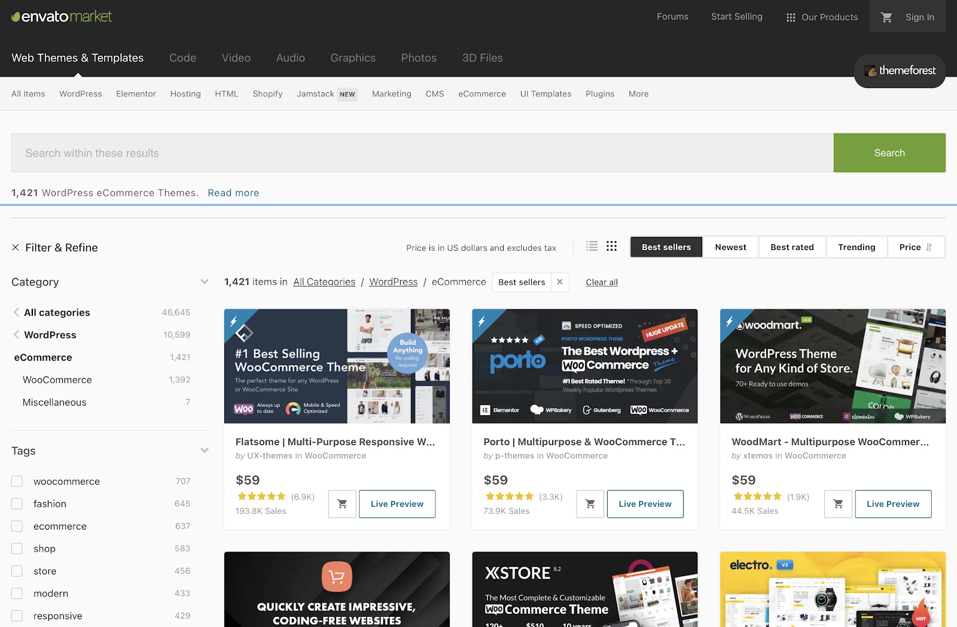Viewport: 957px width, 627px height.
Task: Open the Flatsome theme thumbnail
Action: [x=337, y=366]
